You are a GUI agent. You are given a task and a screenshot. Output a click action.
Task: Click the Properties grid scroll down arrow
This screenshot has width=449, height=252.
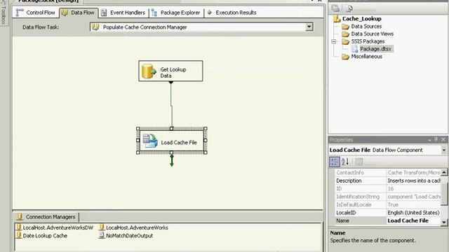(444, 222)
